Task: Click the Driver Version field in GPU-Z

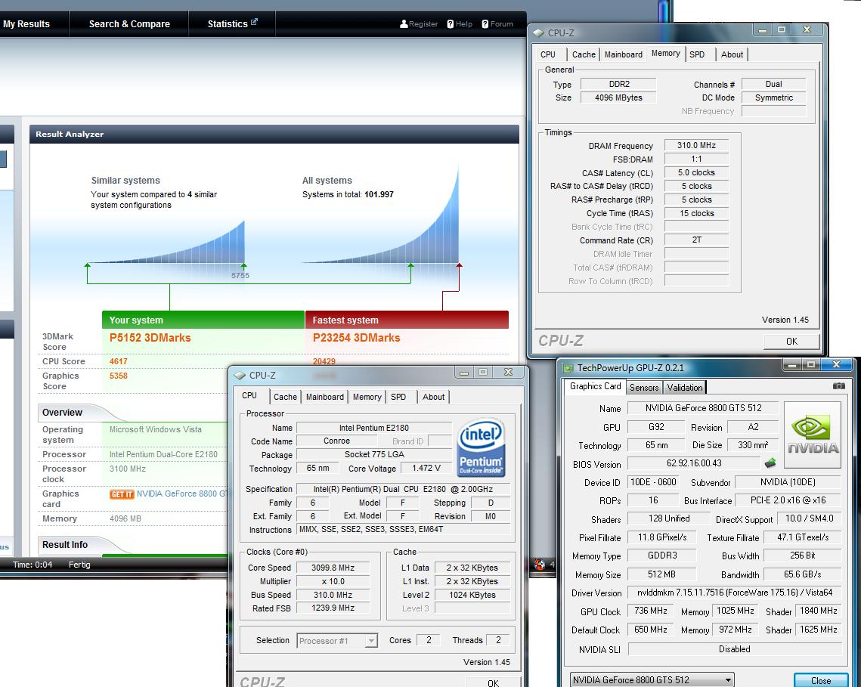Action: pyautogui.click(x=734, y=593)
